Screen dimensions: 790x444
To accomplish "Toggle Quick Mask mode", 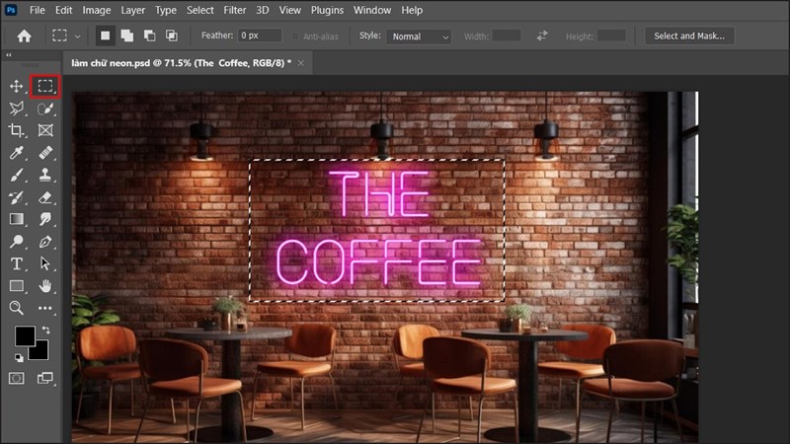I will [16, 378].
